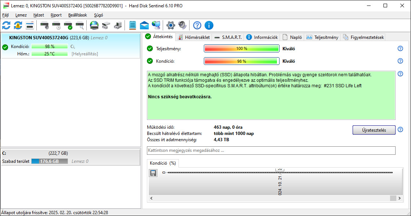Viewport: 411px width, 216px height.
Task: Switch to the Teljesítmény tab
Action: 322,37
